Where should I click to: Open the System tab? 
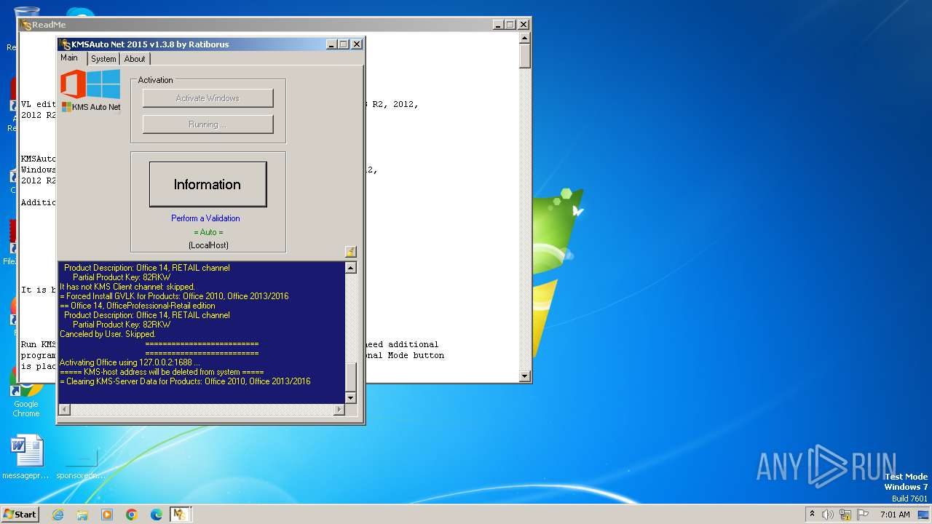[x=103, y=59]
